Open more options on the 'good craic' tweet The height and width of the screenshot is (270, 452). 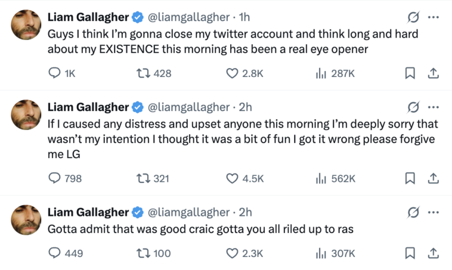433,212
